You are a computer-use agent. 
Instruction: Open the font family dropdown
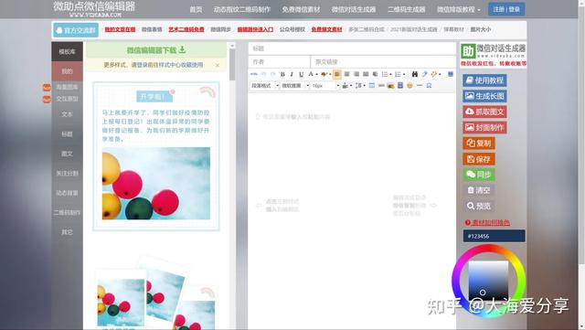click(x=294, y=86)
